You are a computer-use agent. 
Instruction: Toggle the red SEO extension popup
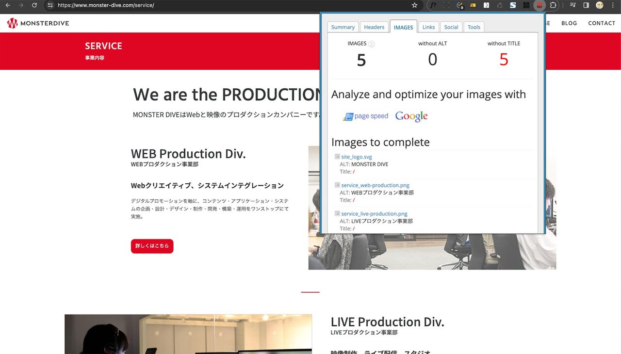tap(539, 6)
